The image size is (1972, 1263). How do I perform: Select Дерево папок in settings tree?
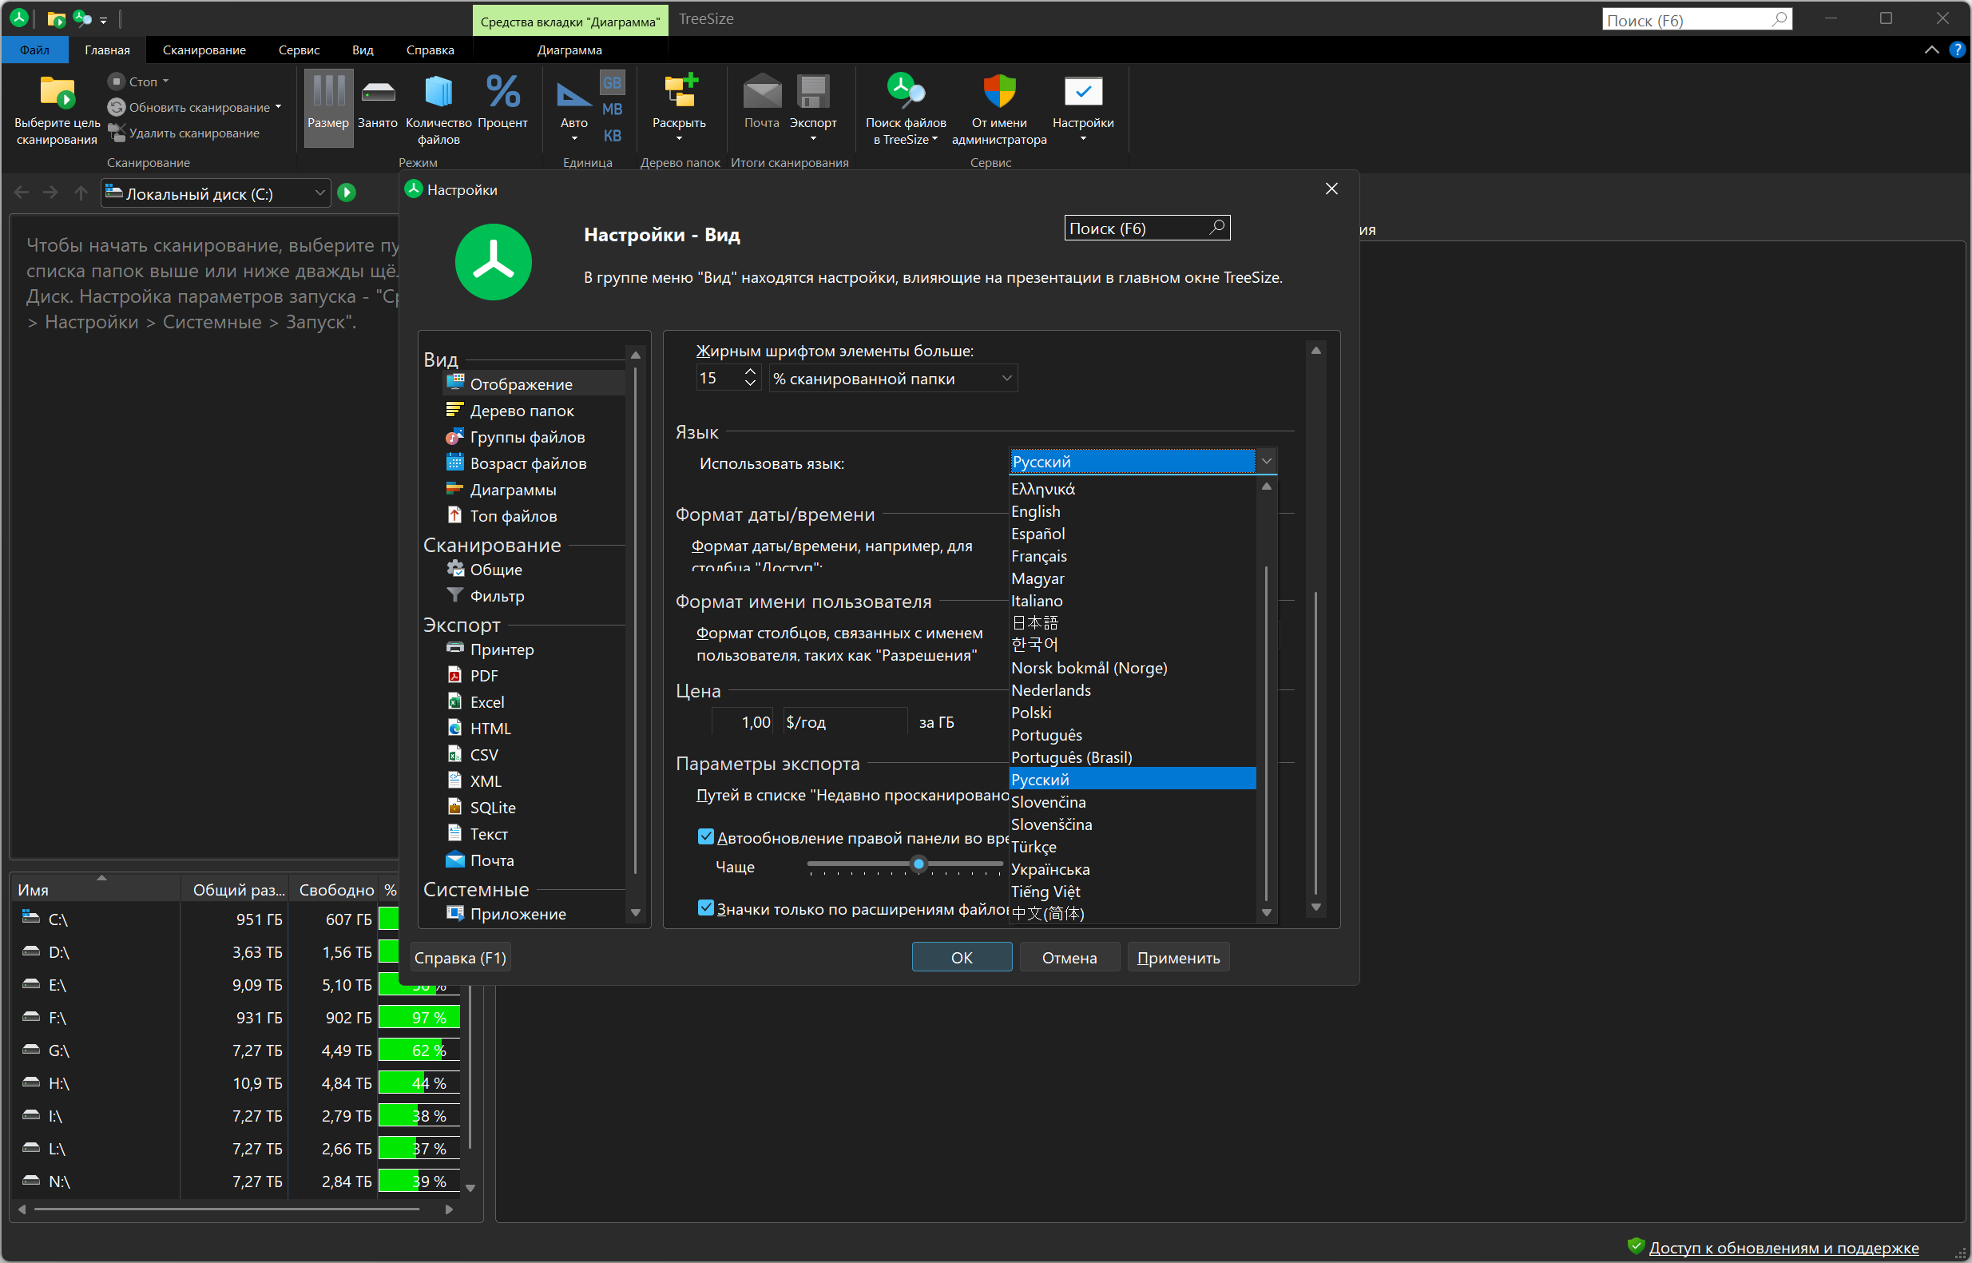[522, 410]
